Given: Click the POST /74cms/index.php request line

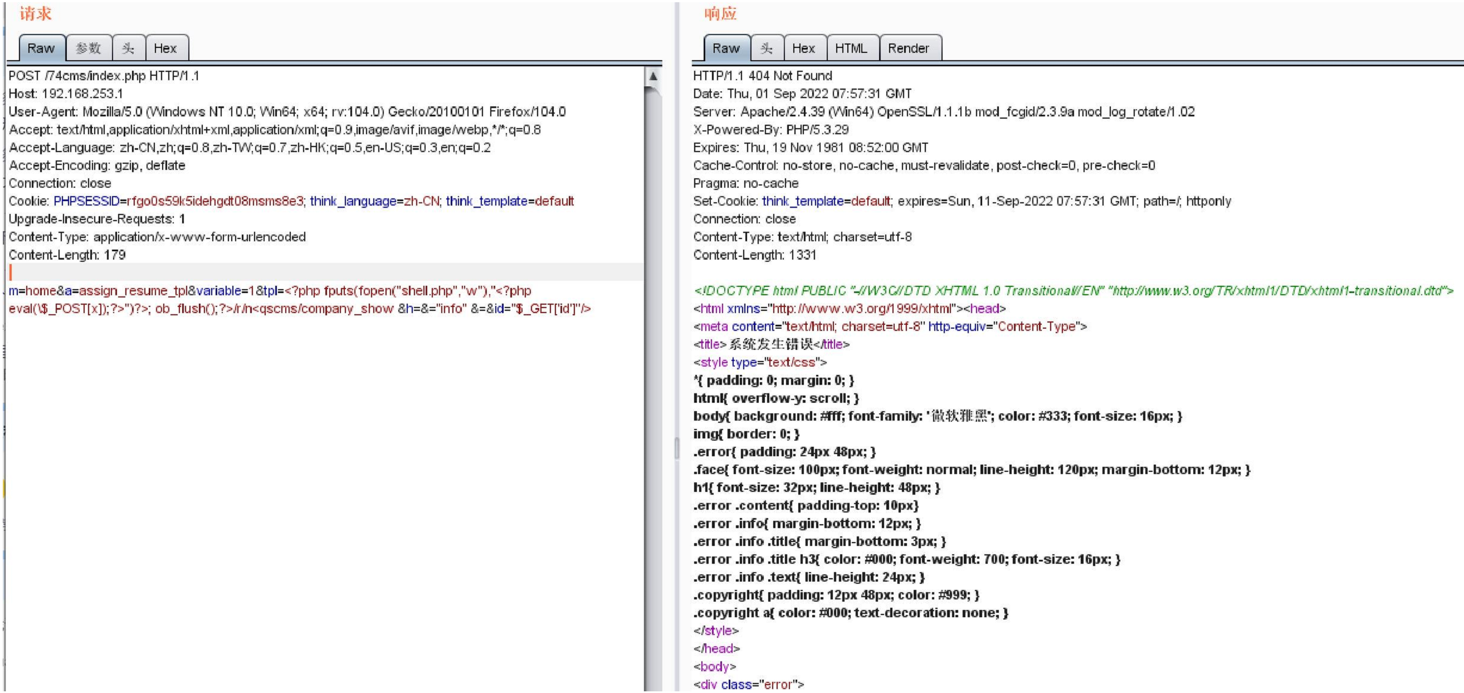Looking at the screenshot, I should [104, 76].
